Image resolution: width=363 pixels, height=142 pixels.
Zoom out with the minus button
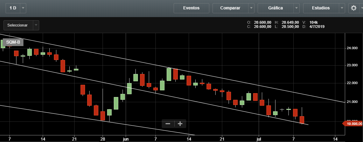pyautogui.click(x=168, y=124)
